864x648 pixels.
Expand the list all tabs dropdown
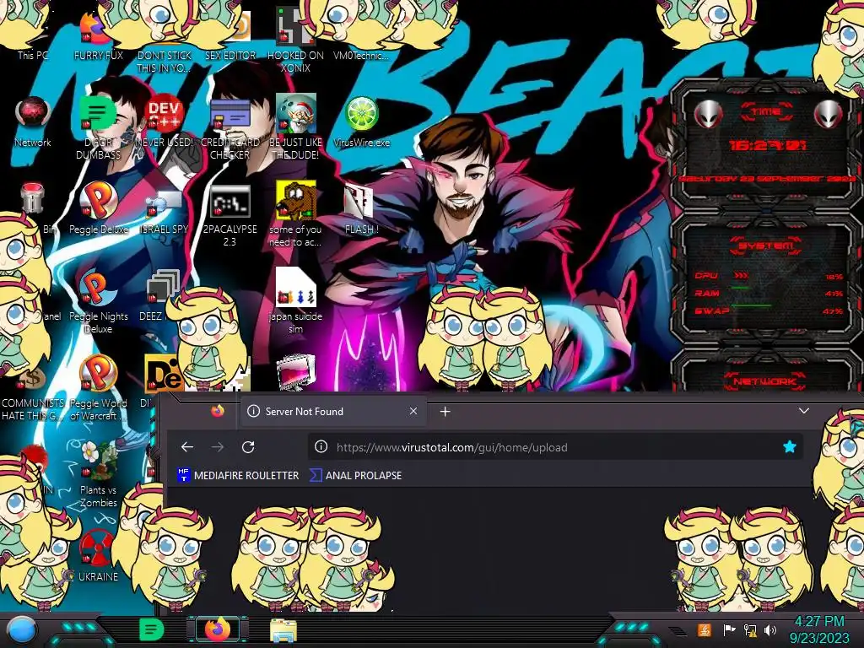[804, 411]
